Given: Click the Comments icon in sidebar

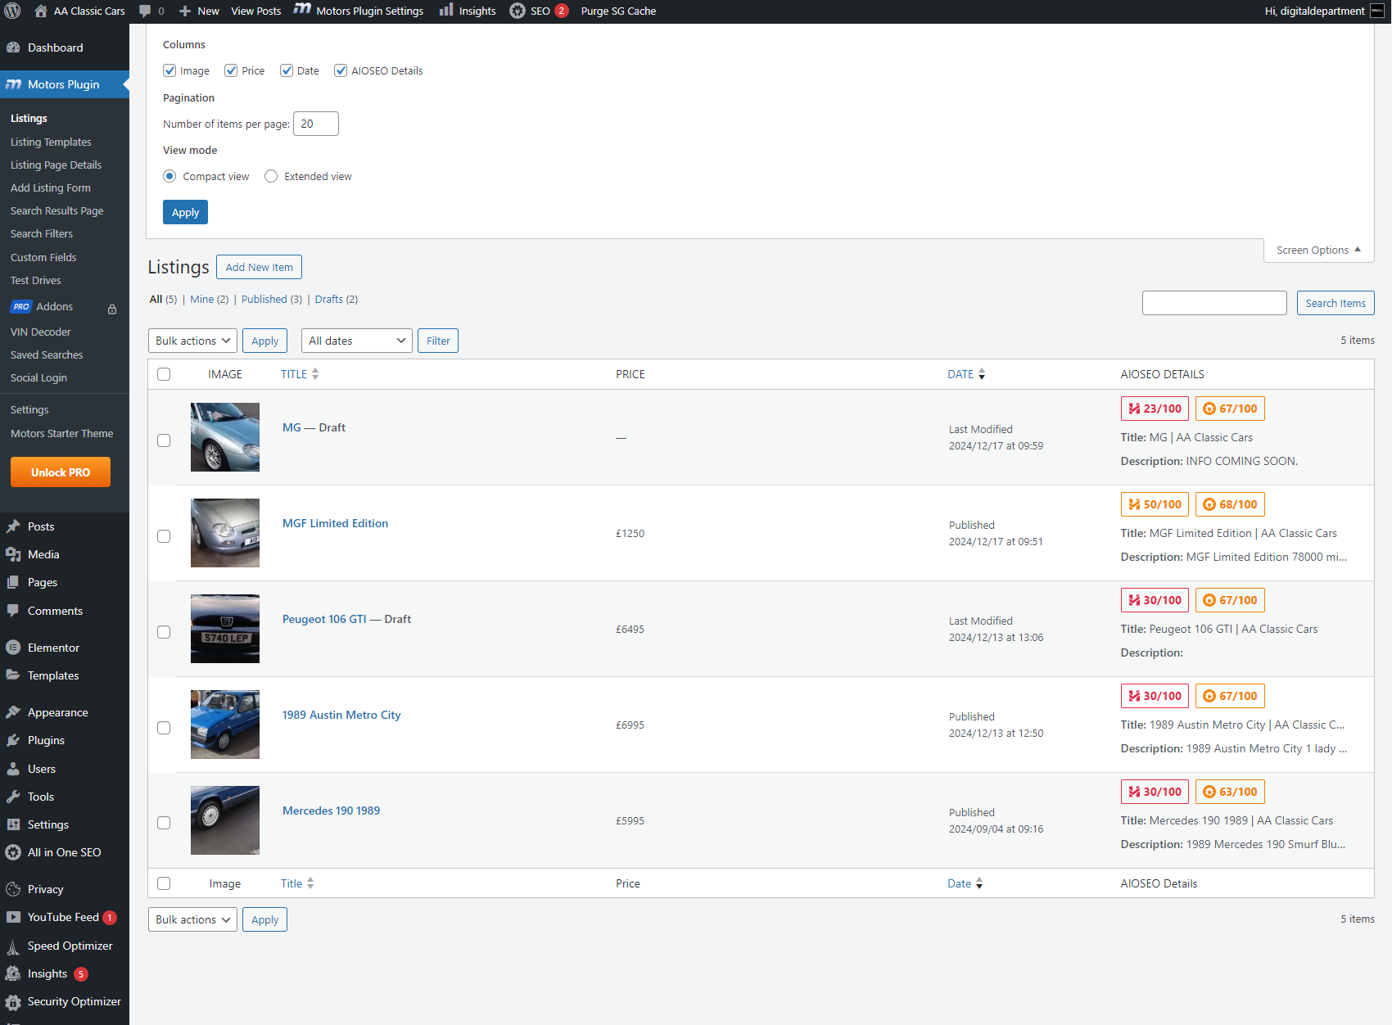Looking at the screenshot, I should click(13, 611).
